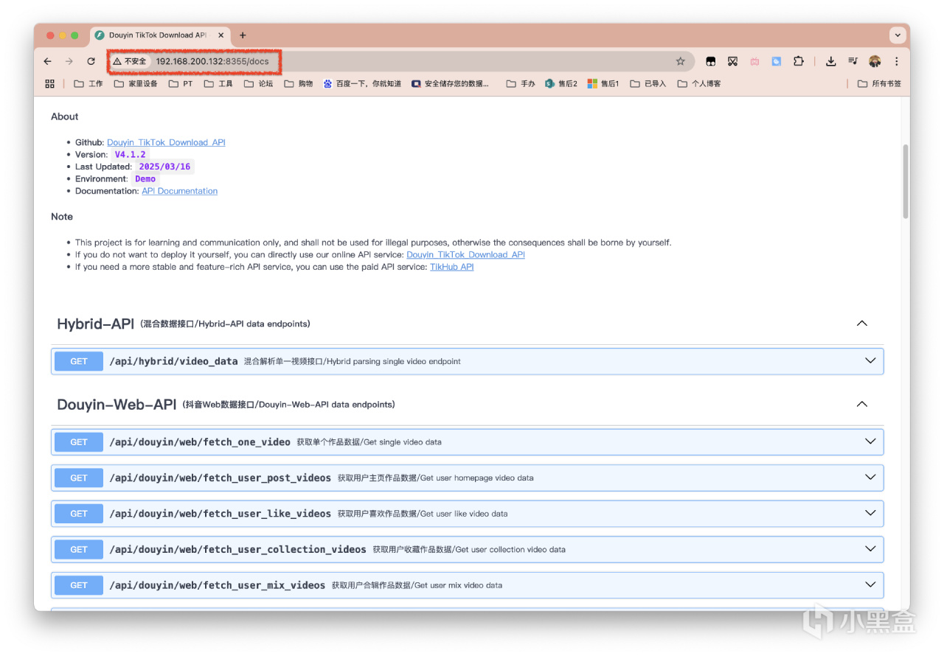Click the Hybrid-API section heading
The image size is (944, 656).
pyautogui.click(x=95, y=324)
